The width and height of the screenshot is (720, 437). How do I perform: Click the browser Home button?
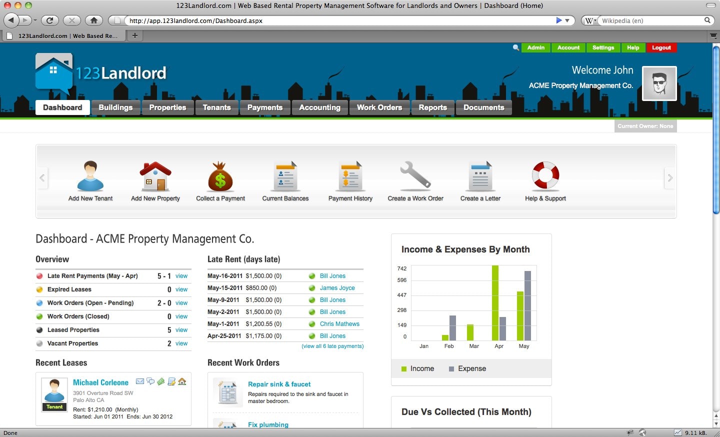pos(93,20)
